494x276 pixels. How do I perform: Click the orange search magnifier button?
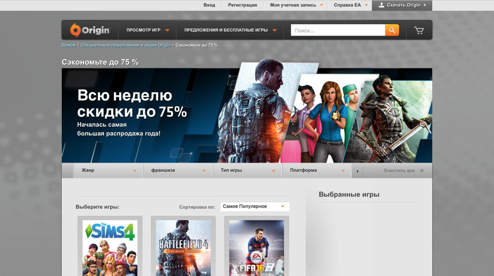click(392, 30)
